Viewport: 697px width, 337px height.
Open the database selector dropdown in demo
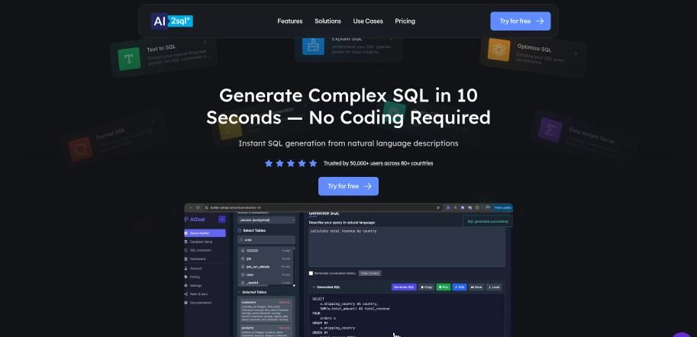click(x=266, y=220)
